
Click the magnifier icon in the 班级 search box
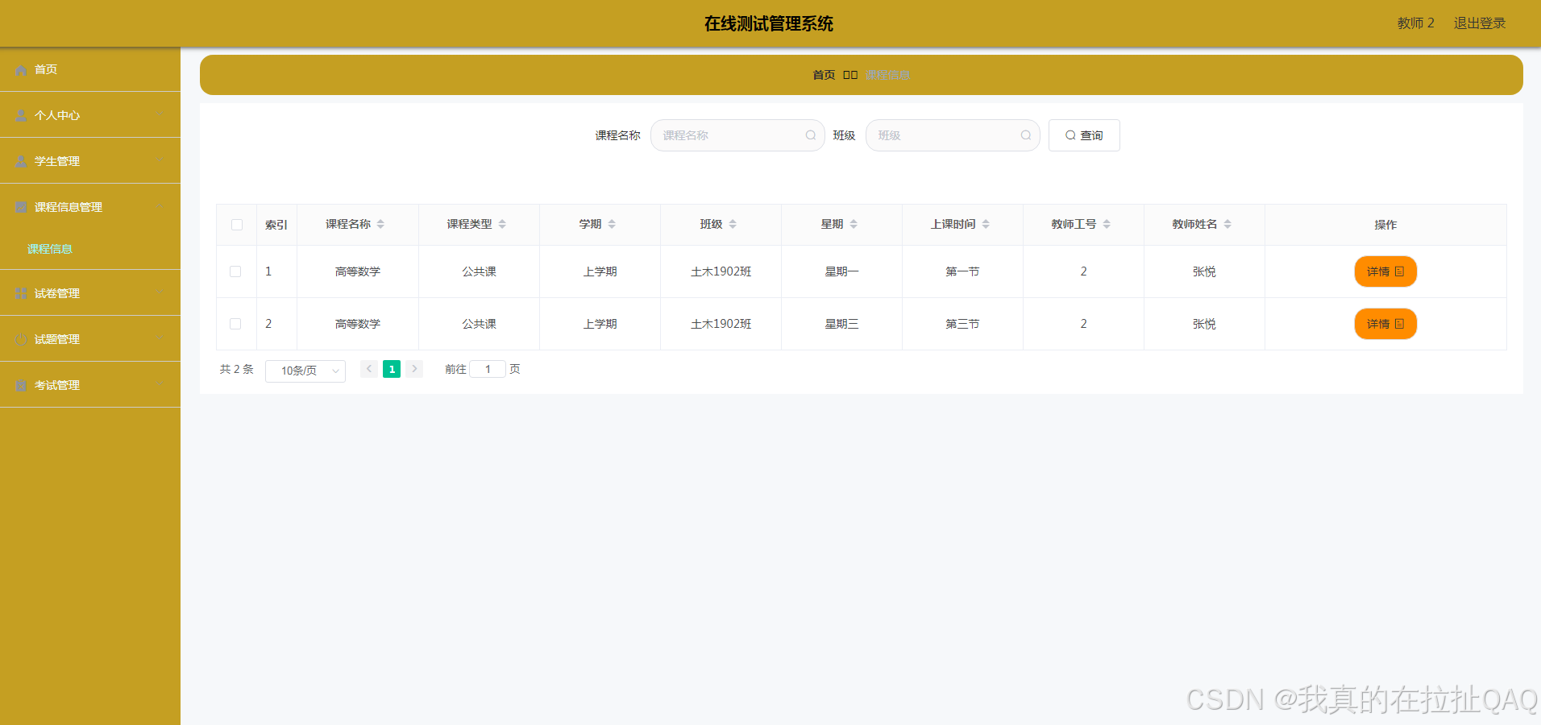1026,135
